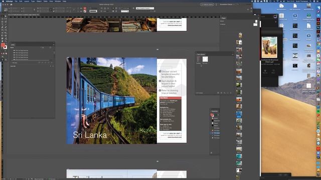Select the Swatches panel tab
The width and height of the screenshot is (321, 180).
pos(215,111)
